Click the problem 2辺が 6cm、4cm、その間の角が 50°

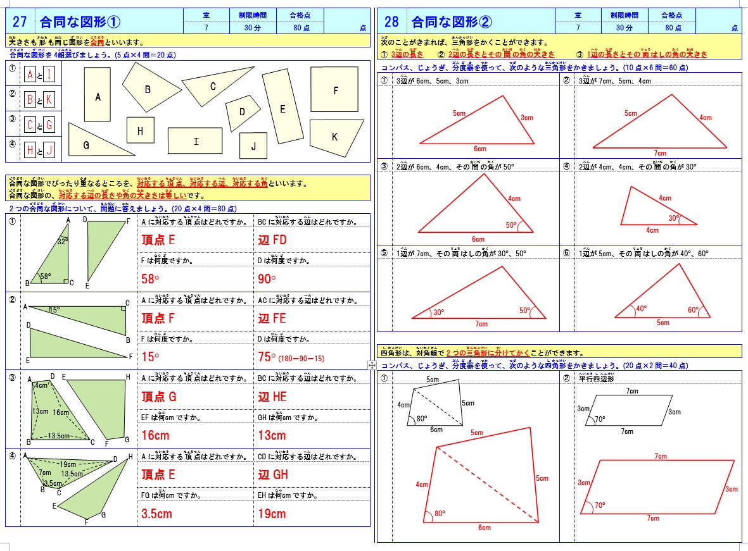(455, 166)
